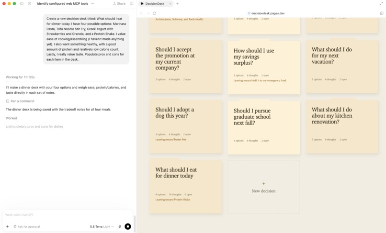Create a New decision
Viewport: 386px width, 233px height.
pos(264,187)
